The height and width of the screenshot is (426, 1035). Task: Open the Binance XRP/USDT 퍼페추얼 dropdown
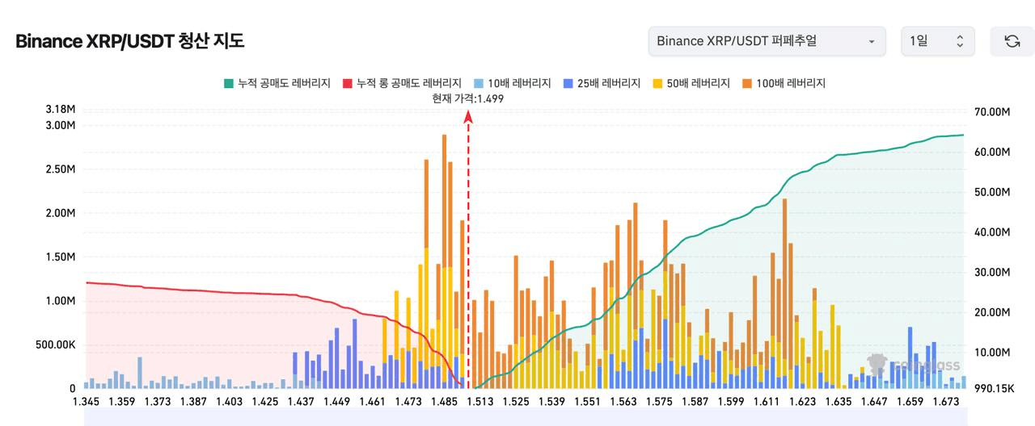pos(766,41)
